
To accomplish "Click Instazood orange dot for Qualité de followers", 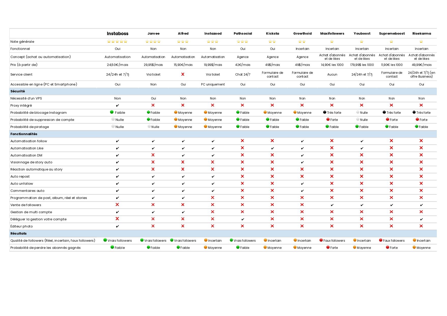I will coord(206,240).
